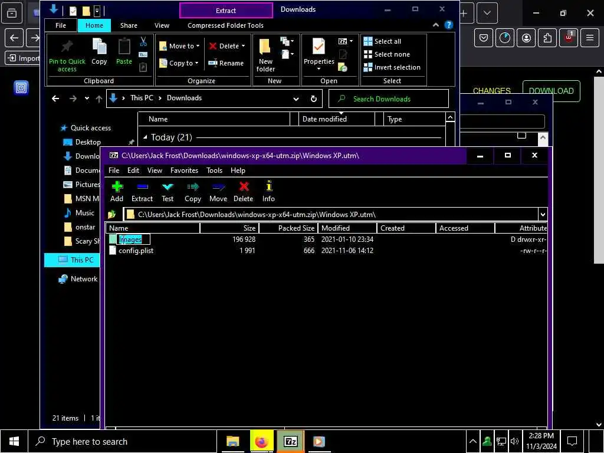This screenshot has width=604, height=453.
Task: Click the Move icon in 7-Zip toolbar
Action: [x=218, y=192]
